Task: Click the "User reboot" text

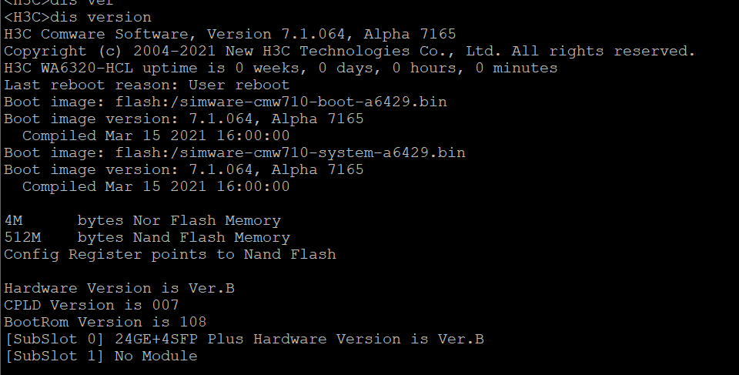Action: pyautogui.click(x=239, y=85)
